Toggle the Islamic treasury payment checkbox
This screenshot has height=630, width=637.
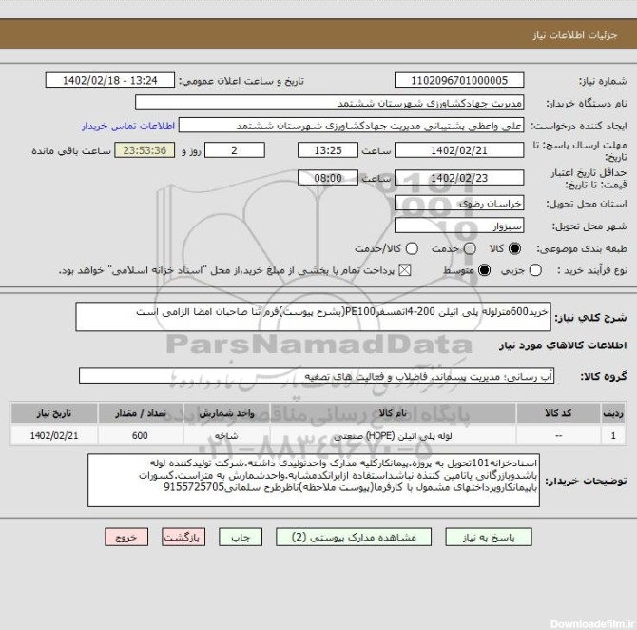tap(405, 271)
